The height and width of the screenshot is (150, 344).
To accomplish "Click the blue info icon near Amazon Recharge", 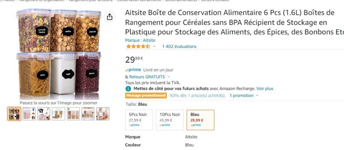I will click(x=128, y=89).
